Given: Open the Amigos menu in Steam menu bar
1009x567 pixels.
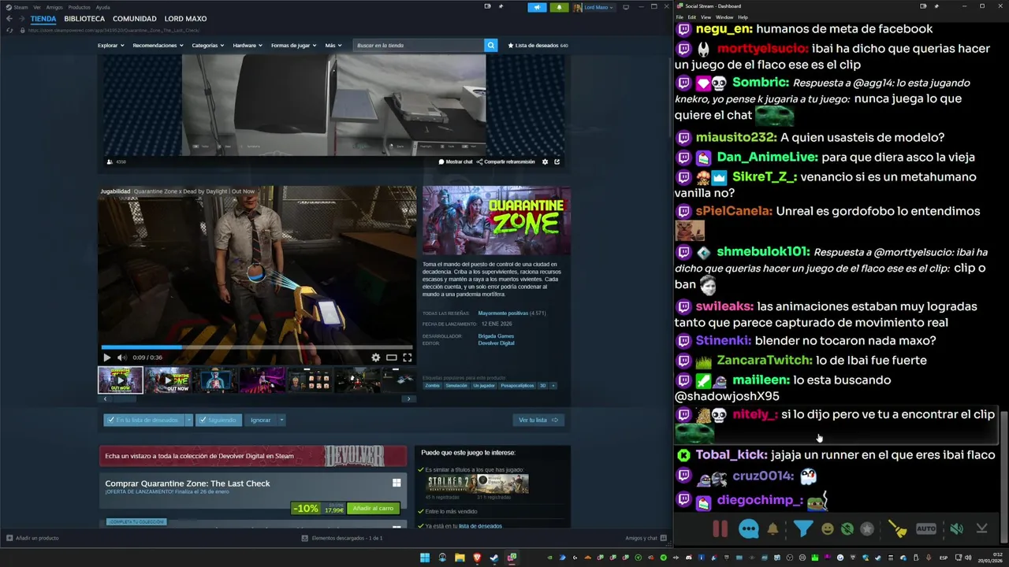Looking at the screenshot, I should pyautogui.click(x=54, y=7).
